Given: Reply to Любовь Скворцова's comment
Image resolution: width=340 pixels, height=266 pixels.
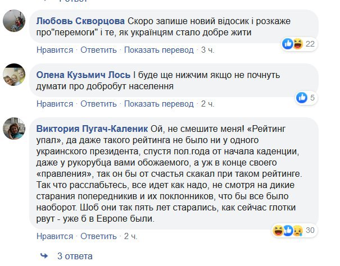Looking at the screenshot, I should [x=98, y=50].
